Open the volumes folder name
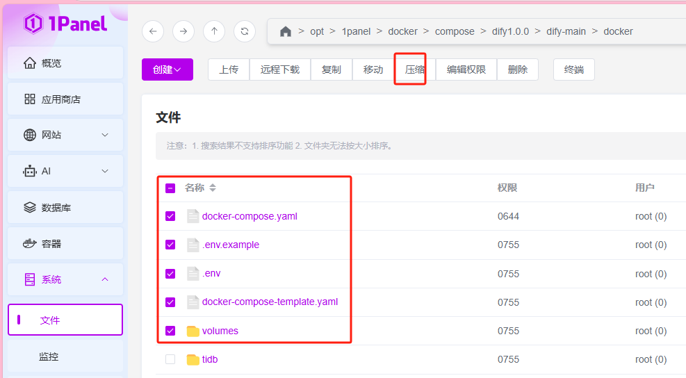The width and height of the screenshot is (686, 378). (220, 331)
